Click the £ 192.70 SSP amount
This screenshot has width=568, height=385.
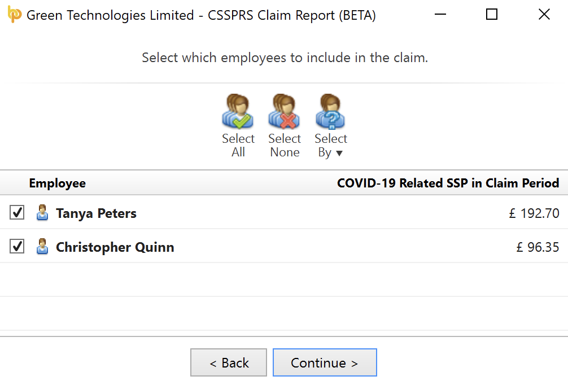coord(534,213)
